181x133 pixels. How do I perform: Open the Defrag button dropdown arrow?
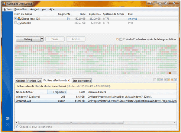point(42,39)
